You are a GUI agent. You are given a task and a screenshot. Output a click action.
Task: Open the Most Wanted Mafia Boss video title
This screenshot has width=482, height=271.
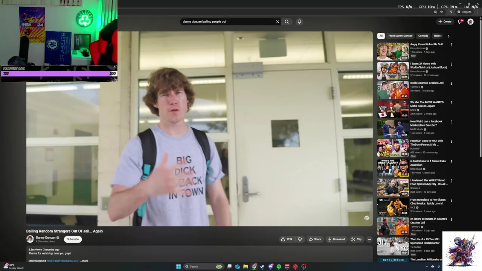coord(427,104)
